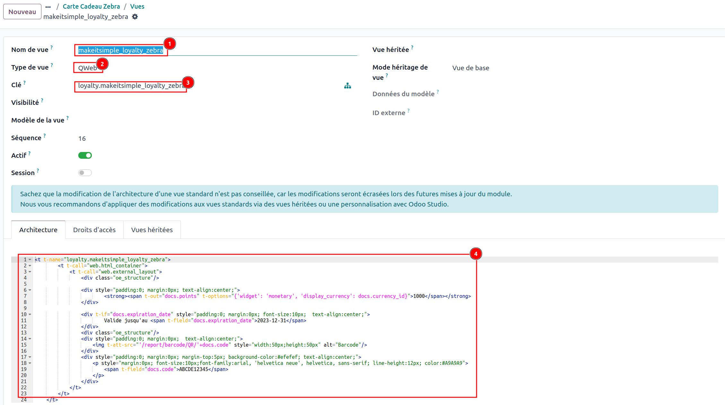Go to Carte Cadeau Zebra breadcrumb link
Viewport: 725px width, 405px height.
[x=91, y=6]
